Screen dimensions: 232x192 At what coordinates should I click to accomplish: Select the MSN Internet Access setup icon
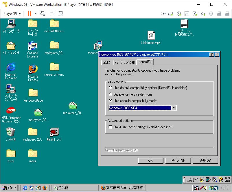tap(11, 115)
